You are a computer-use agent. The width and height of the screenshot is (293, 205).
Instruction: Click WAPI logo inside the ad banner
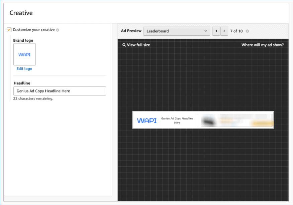(146, 121)
